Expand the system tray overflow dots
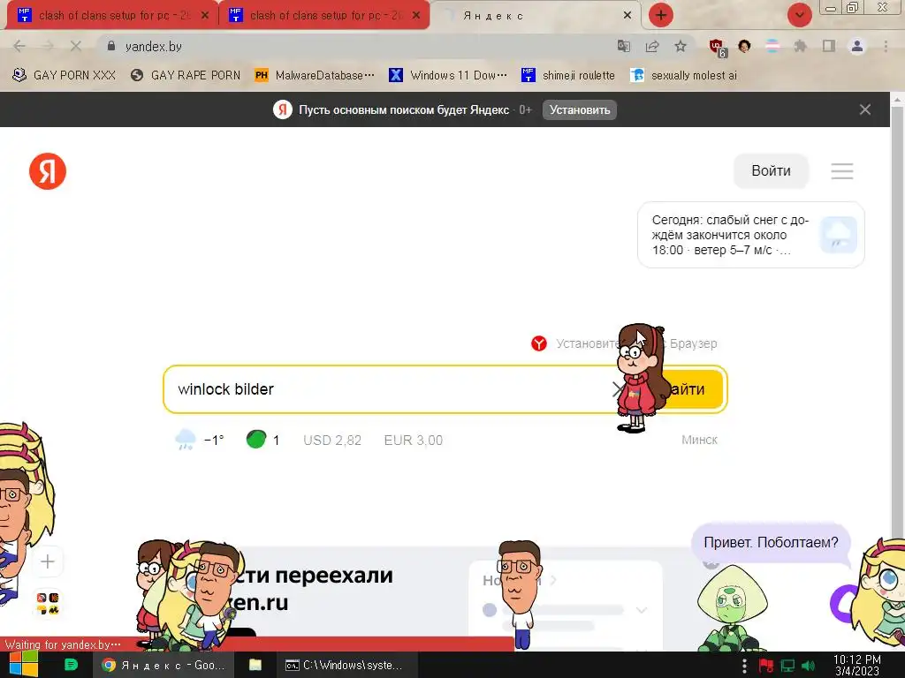The image size is (905, 678). 744,666
